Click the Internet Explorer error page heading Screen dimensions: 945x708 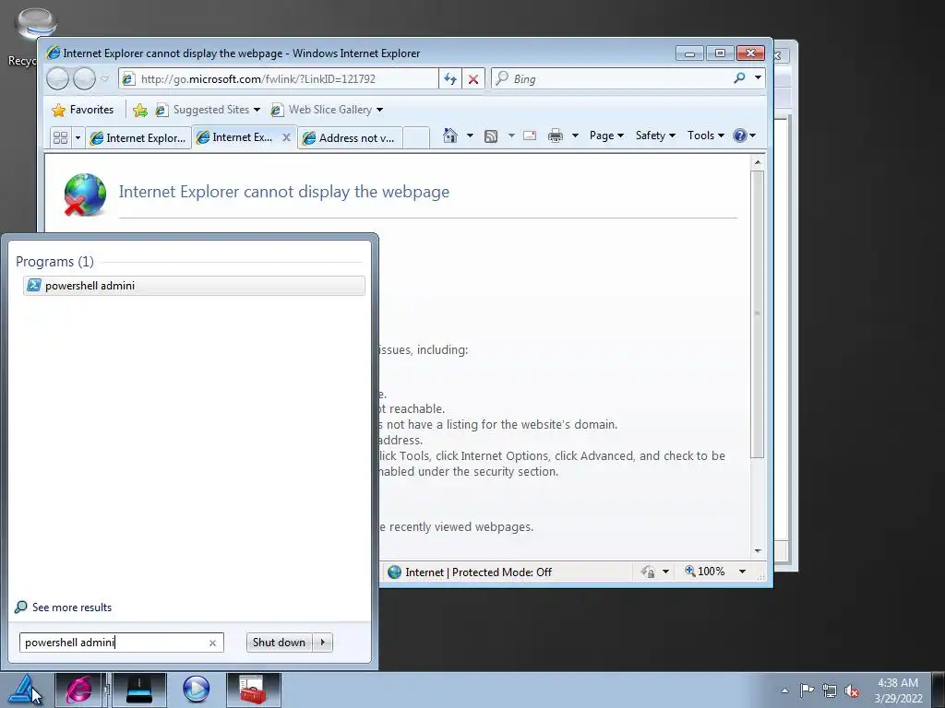tap(284, 192)
